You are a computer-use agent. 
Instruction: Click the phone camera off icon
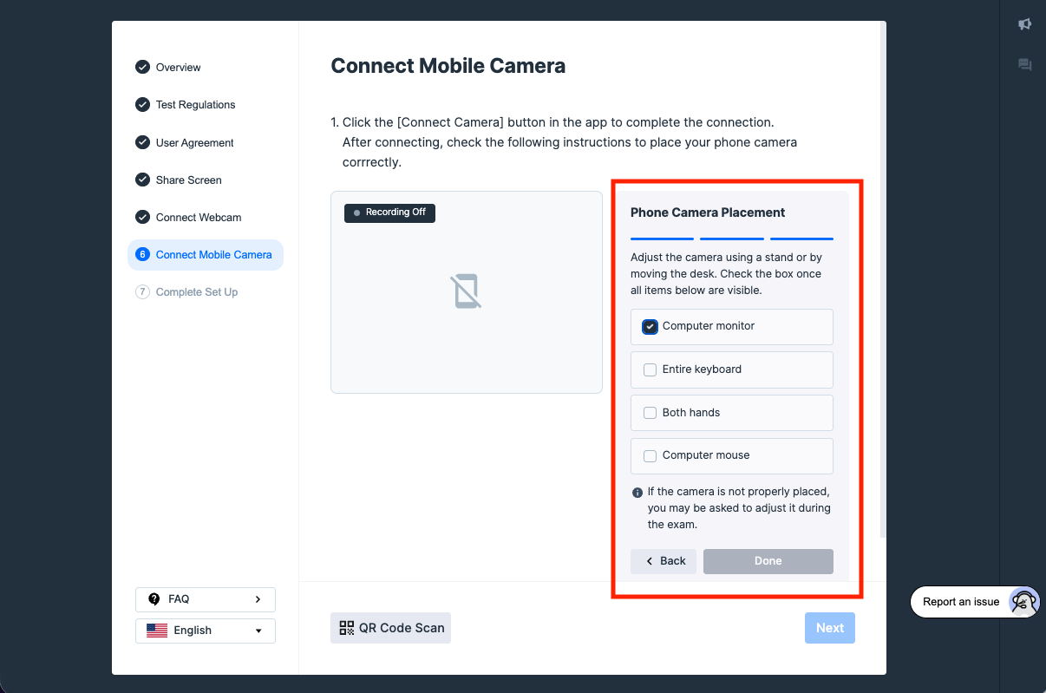click(466, 291)
